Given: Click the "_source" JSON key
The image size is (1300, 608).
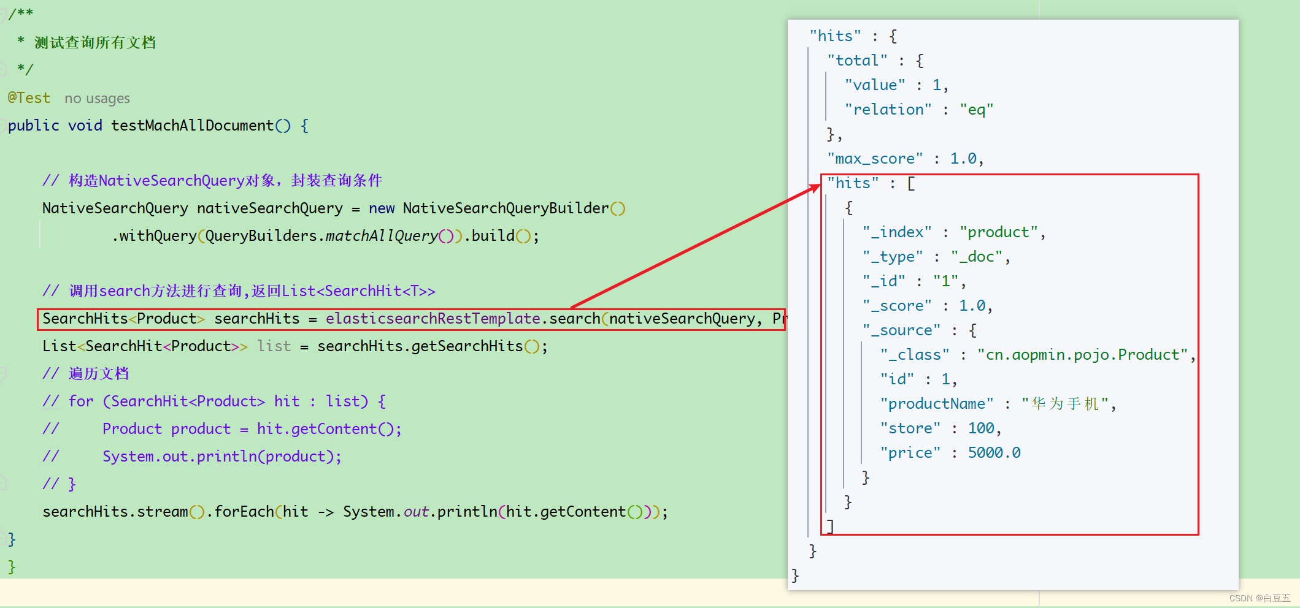Looking at the screenshot, I should pyautogui.click(x=901, y=330).
